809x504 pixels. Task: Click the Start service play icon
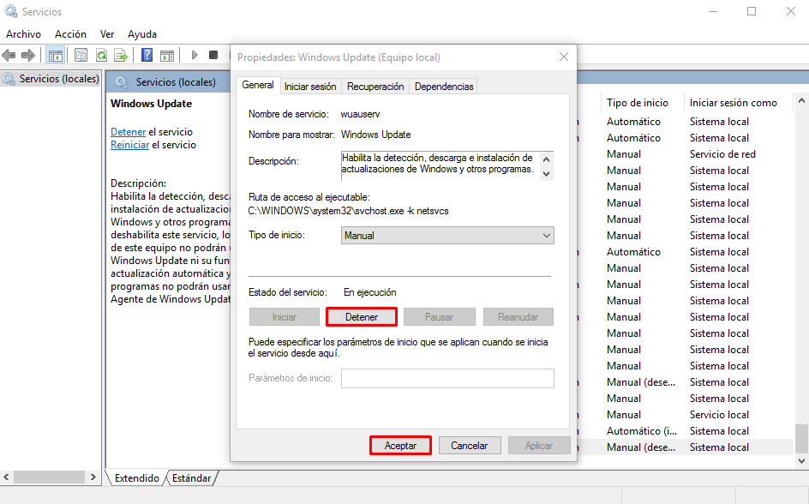coord(195,55)
